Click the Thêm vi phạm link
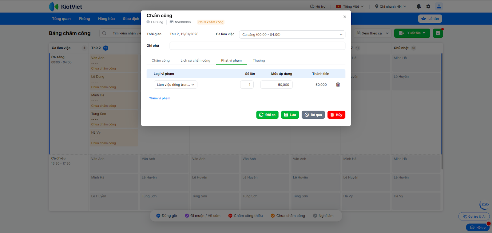The height and width of the screenshot is (233, 492). click(x=160, y=98)
